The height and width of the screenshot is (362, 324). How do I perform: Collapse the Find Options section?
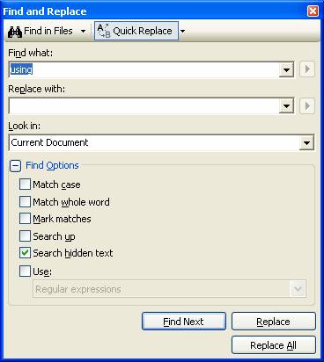[x=15, y=166]
